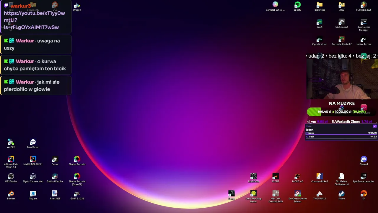Launch Discord from the desktop
This screenshot has width=378, height=213.
(364, 161)
